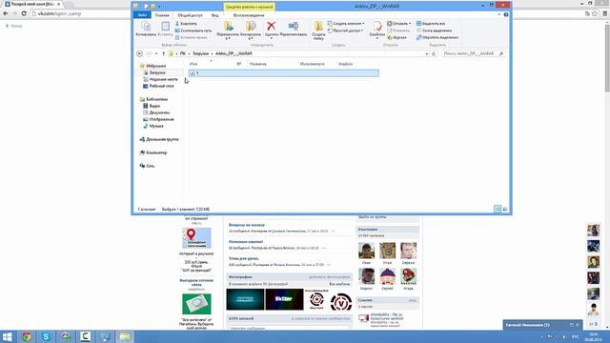Click Обратить выделение (Invert selection) in ribbon
610x343 pixels.
coord(437,37)
